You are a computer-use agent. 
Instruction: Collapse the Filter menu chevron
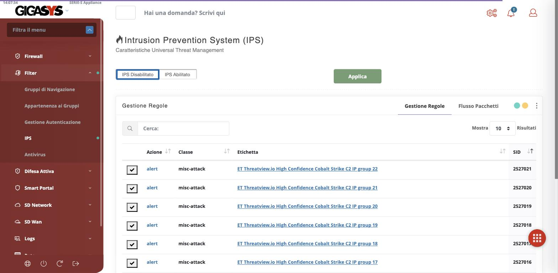click(x=90, y=73)
